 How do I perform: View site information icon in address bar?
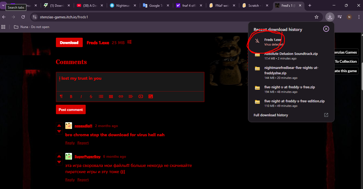[x=34, y=17]
